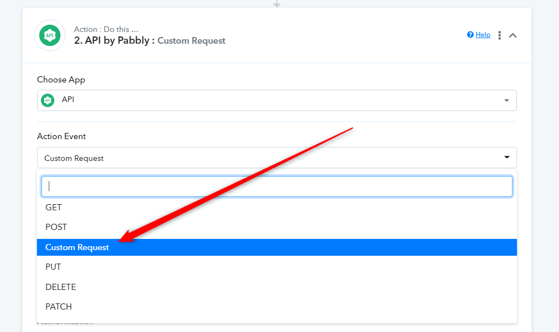This screenshot has height=332, width=559.
Task: Click the caret arrow of Choose App field
Action: click(506, 100)
